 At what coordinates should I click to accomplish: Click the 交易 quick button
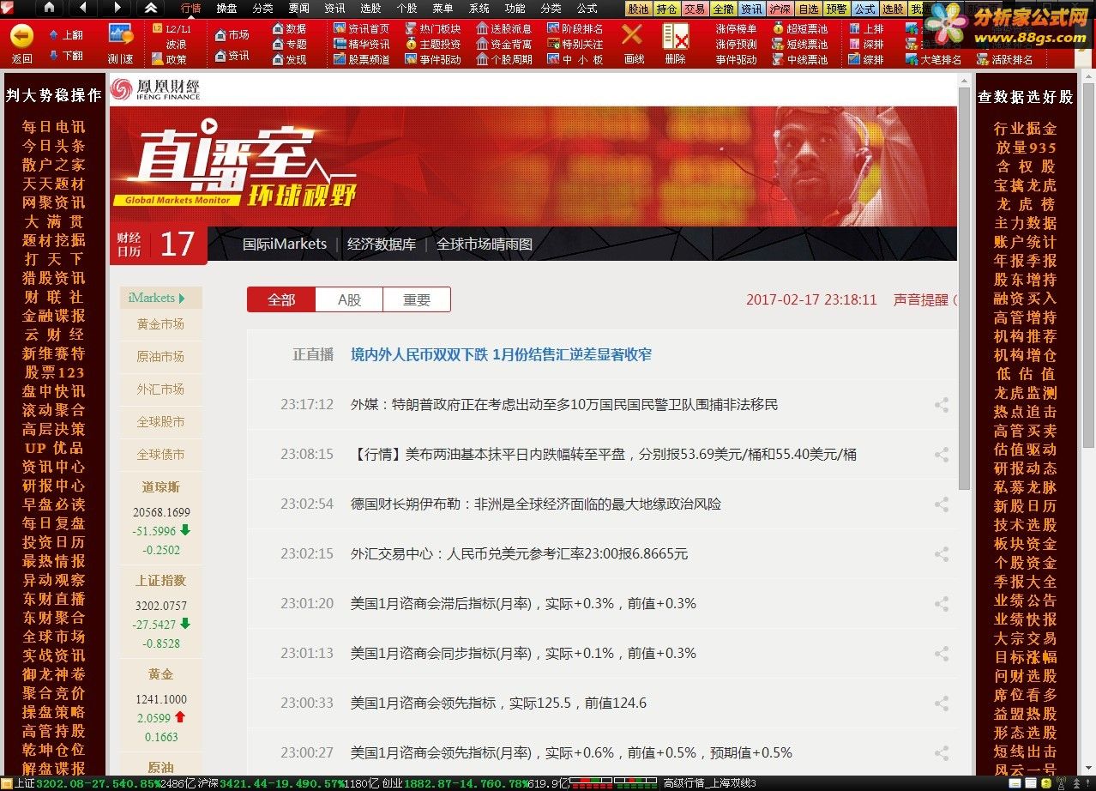pos(695,9)
